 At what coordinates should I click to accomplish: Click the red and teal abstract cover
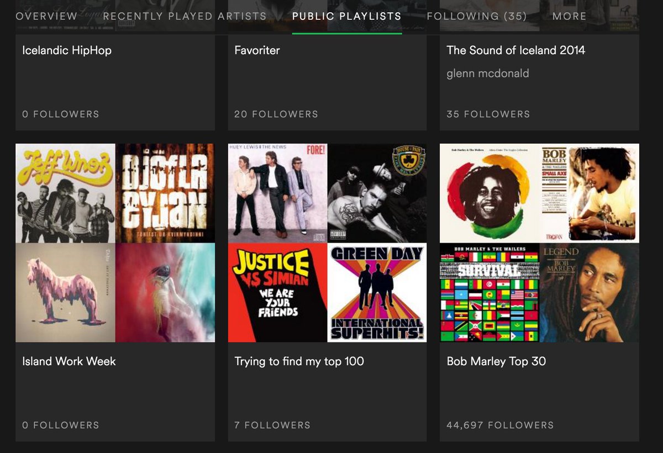click(165, 293)
